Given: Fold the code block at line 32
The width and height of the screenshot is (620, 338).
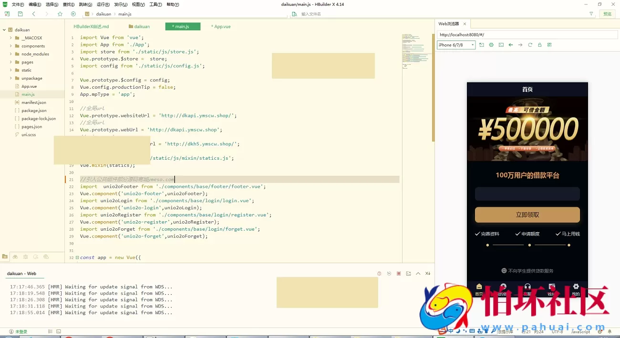Looking at the screenshot, I should pyautogui.click(x=77, y=257).
